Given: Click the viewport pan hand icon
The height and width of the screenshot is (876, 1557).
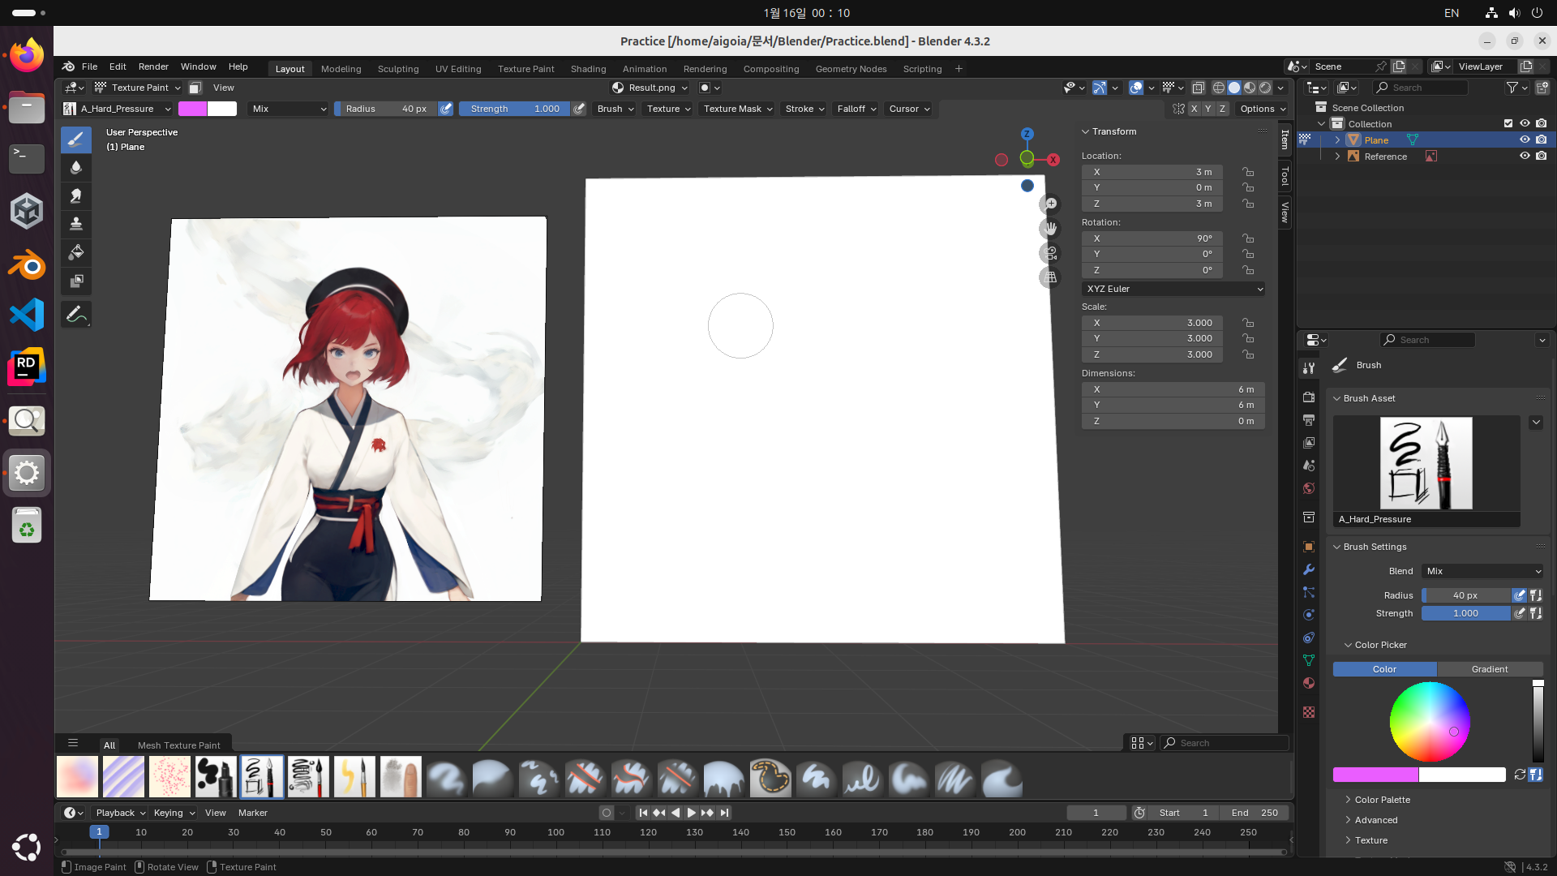Looking at the screenshot, I should [x=1051, y=229].
